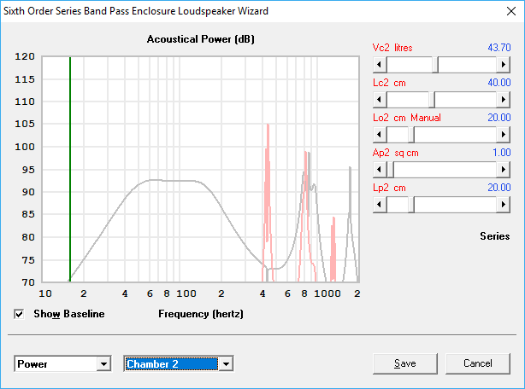Screen dimensions: 525x389
Task: Click the green vertical marker line in chart
Action: click(x=70, y=167)
